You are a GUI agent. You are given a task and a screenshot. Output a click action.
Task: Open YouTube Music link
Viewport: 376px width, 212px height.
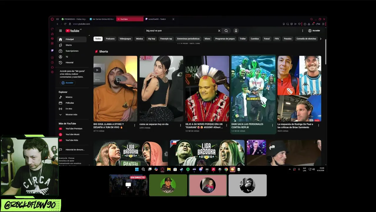pos(72,134)
